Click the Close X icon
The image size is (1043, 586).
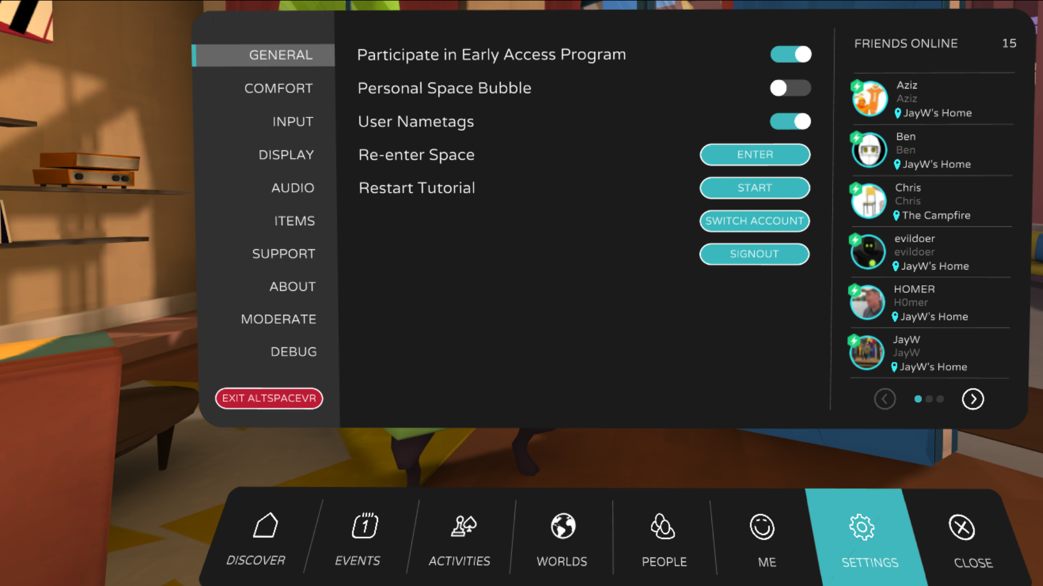(x=961, y=528)
